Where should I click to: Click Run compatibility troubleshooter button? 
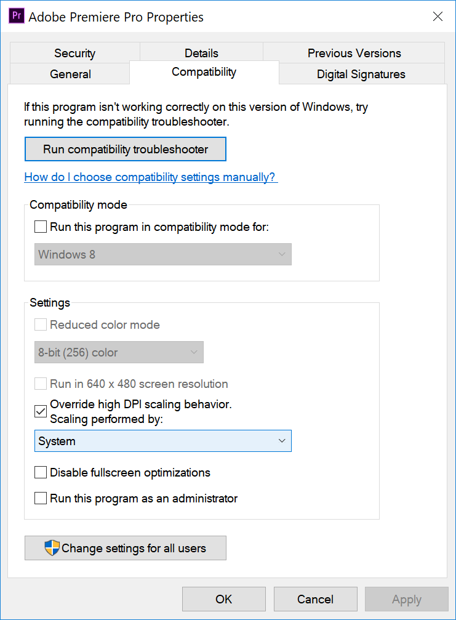click(x=126, y=149)
